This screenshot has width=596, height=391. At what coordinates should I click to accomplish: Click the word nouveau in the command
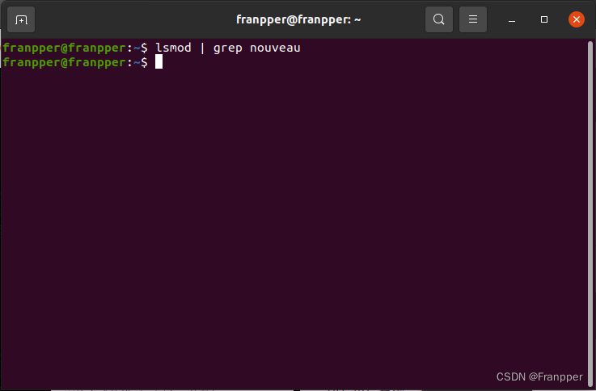pyautogui.click(x=275, y=48)
